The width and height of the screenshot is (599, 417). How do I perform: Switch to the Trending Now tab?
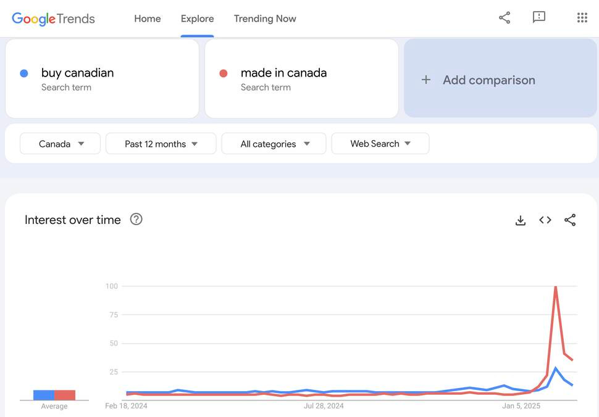[265, 19]
